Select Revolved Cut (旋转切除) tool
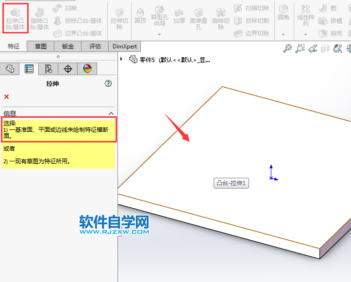This screenshot has width=351, height=282. click(221, 19)
